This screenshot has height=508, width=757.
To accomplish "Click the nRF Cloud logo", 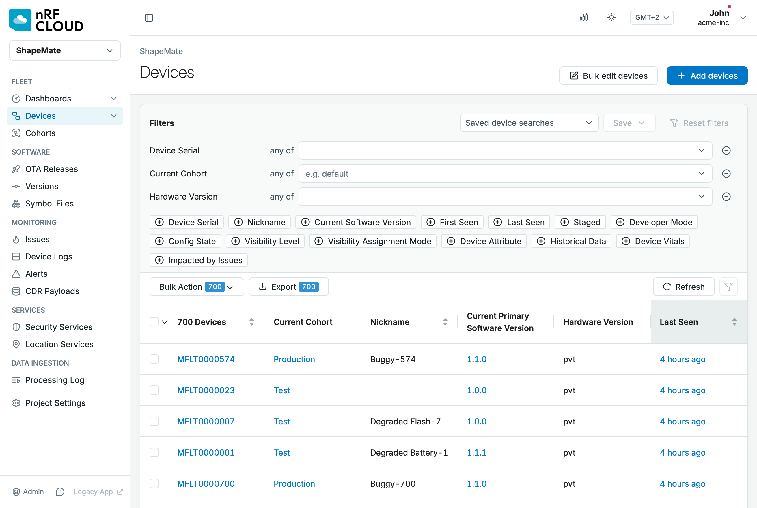I will point(46,20).
